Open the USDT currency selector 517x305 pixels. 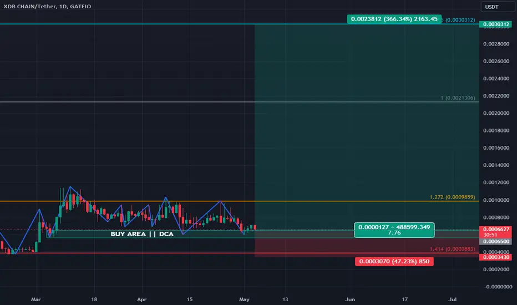[x=498, y=7]
